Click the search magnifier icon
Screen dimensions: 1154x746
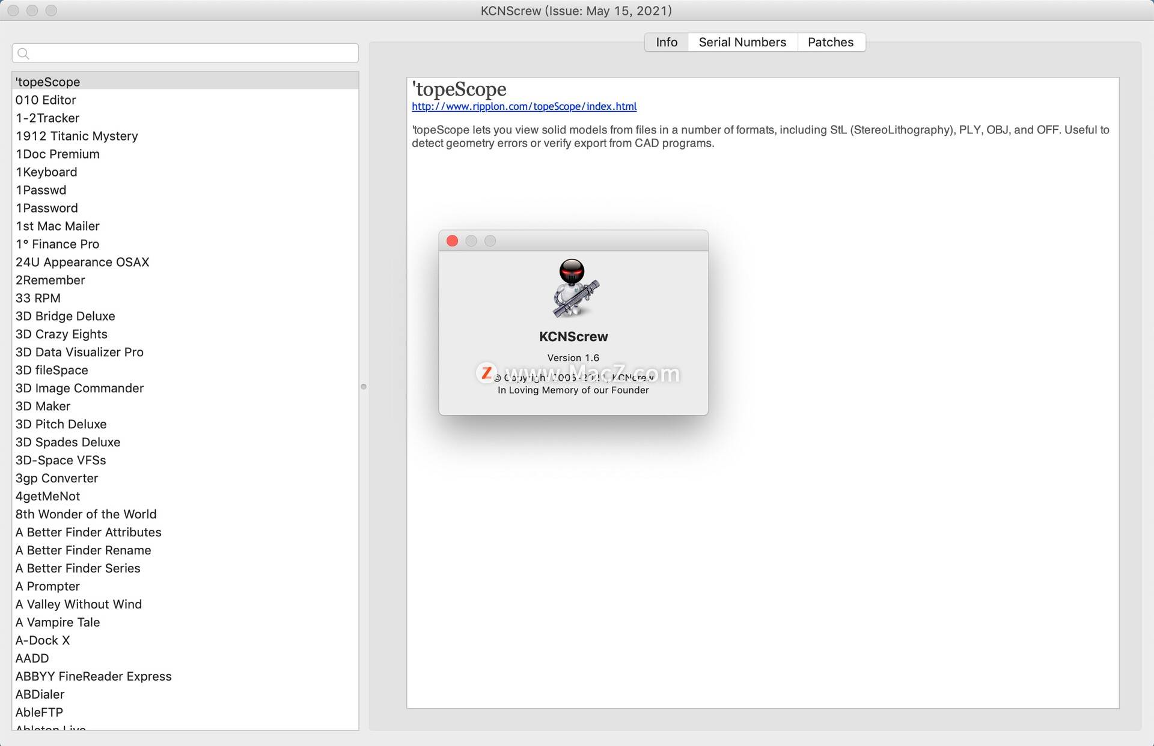(23, 53)
